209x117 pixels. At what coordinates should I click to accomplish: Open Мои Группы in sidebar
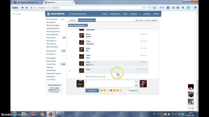pyautogui.click(x=51, y=38)
